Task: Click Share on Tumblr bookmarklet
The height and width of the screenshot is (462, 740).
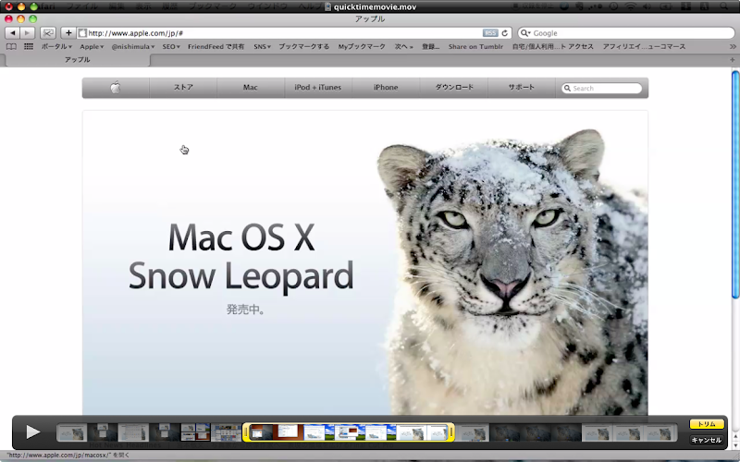Action: point(475,47)
